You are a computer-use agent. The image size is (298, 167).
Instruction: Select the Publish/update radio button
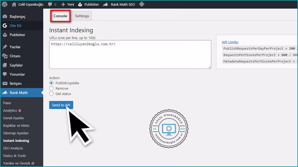click(x=52, y=83)
